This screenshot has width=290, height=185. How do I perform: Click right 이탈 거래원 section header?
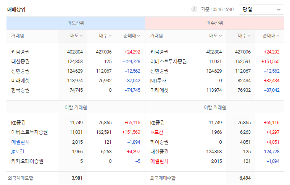click(x=215, y=107)
